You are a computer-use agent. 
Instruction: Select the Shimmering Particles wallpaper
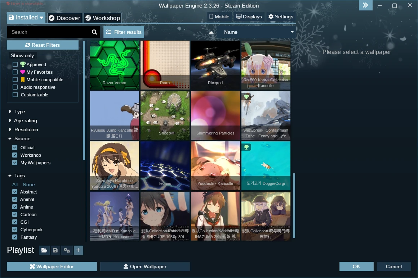[215, 115]
